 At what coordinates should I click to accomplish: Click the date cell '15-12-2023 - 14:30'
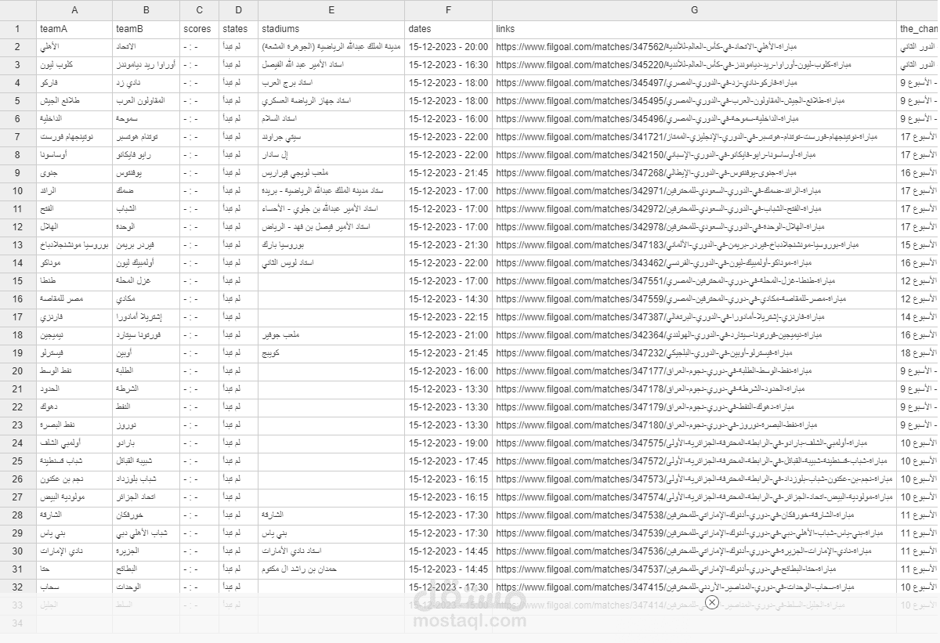tap(448, 299)
